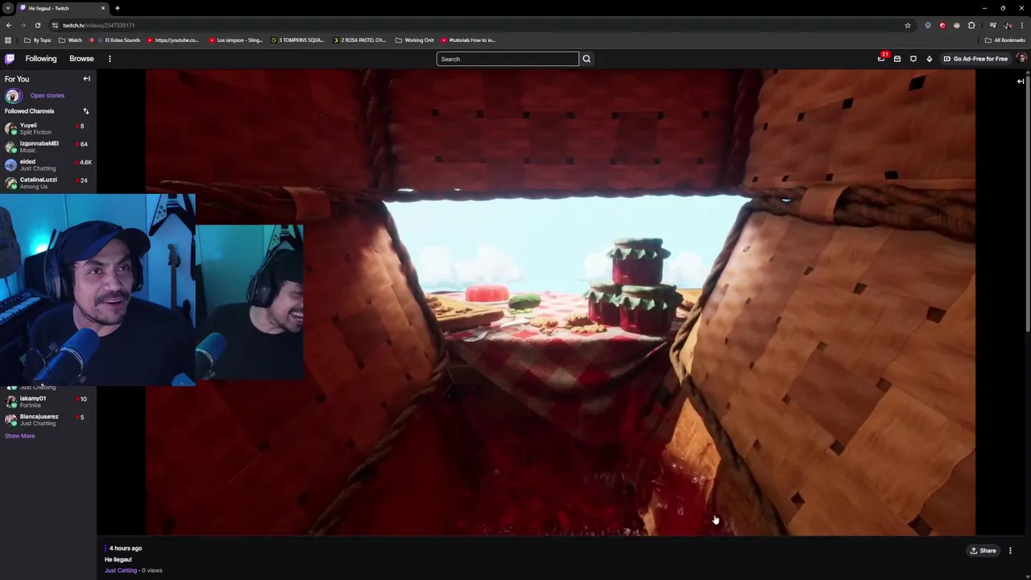Open Working Onlt bookmark folder
Screen dimensions: 1031x580
414,40
